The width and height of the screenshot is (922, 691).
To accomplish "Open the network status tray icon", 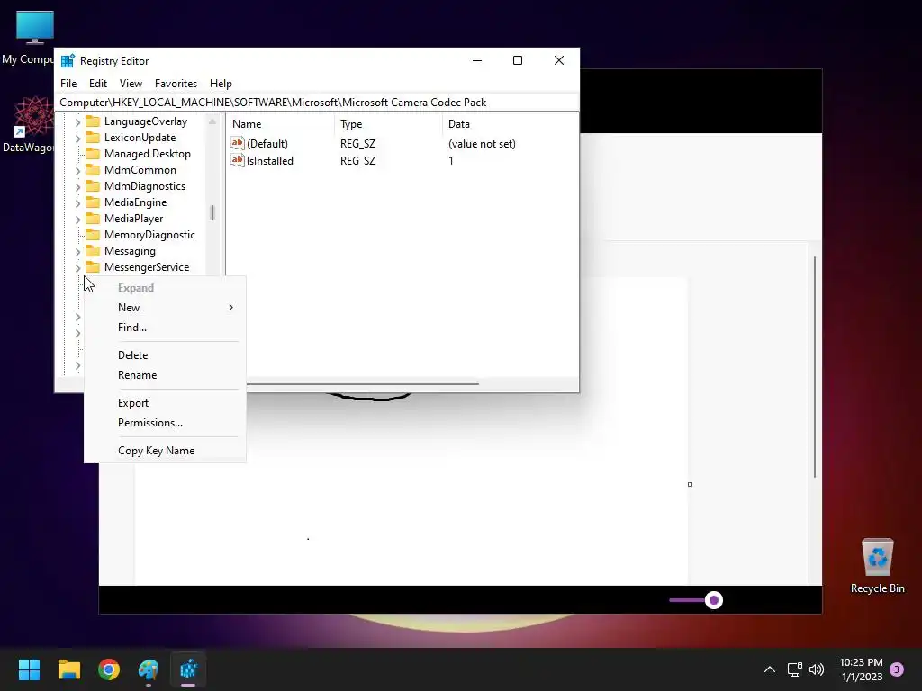I will click(794, 669).
